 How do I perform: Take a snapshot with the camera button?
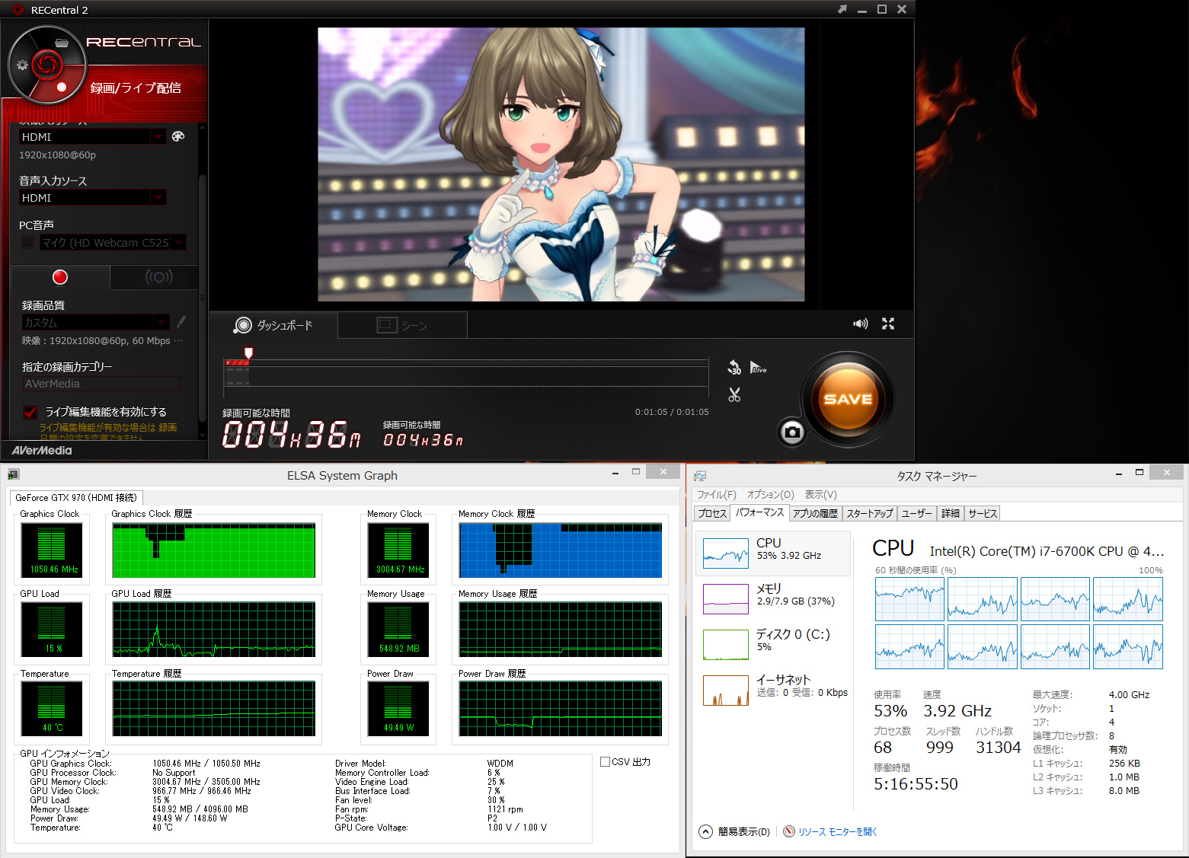click(x=792, y=432)
